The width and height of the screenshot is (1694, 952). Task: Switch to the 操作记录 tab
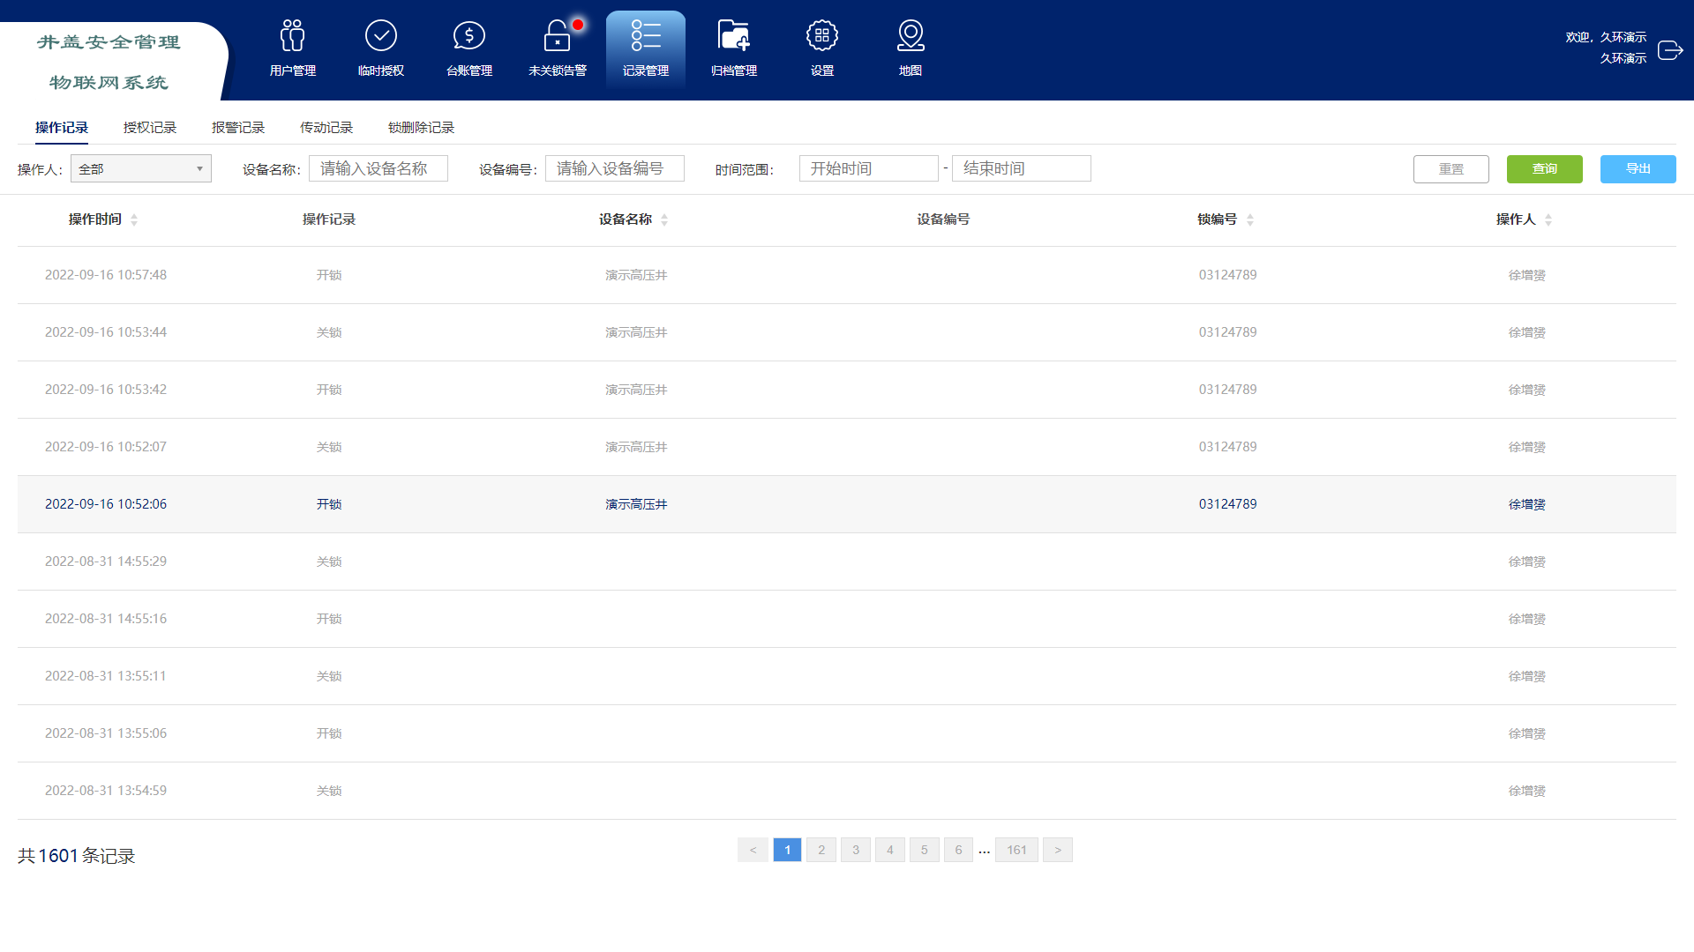point(62,128)
